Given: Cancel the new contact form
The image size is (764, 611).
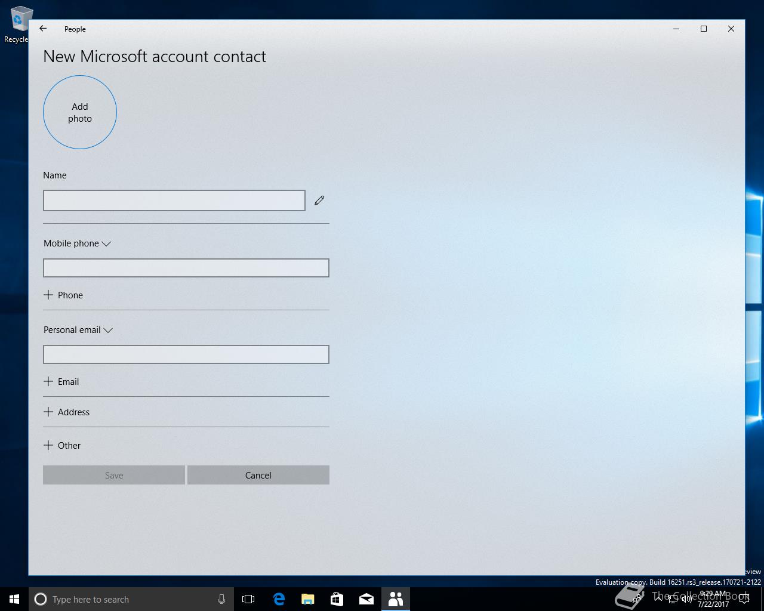Looking at the screenshot, I should click(x=258, y=475).
